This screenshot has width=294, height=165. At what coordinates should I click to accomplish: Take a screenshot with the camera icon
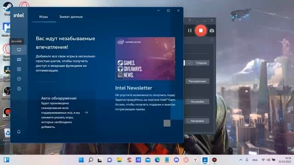(212, 31)
